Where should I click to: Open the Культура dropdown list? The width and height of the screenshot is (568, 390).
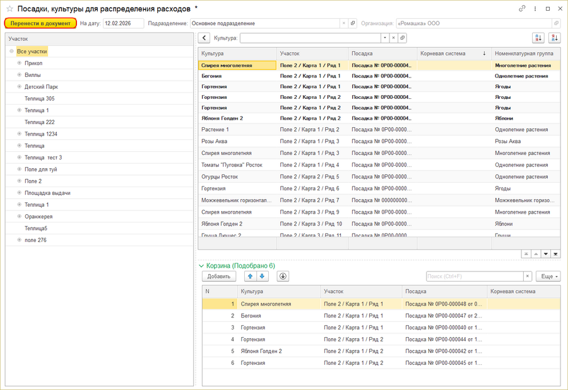pos(384,38)
